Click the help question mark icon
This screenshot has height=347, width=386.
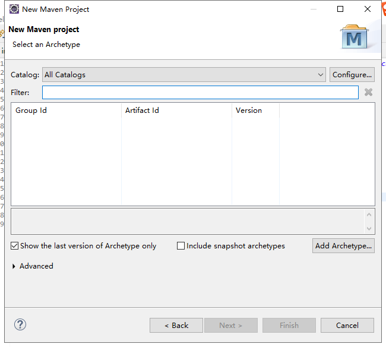pyautogui.click(x=20, y=324)
